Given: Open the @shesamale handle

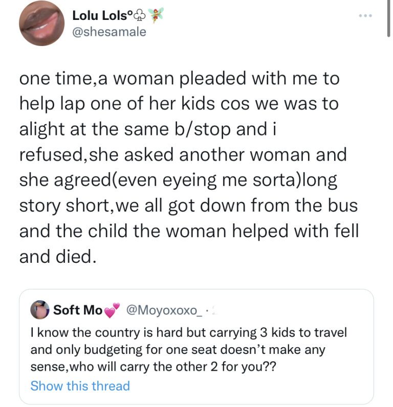Looking at the screenshot, I should point(109,32).
